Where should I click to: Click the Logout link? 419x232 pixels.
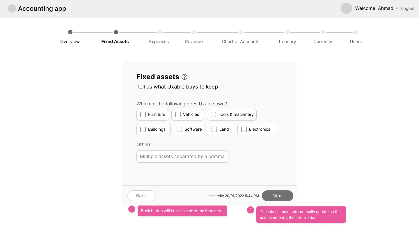point(408,8)
